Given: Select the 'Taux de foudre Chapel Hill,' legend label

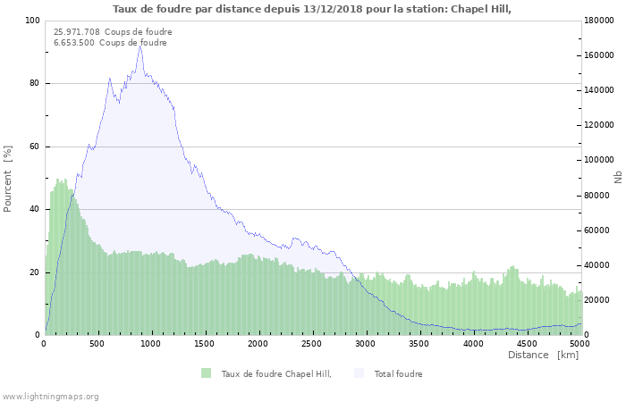Looking at the screenshot, I should pos(276,374).
